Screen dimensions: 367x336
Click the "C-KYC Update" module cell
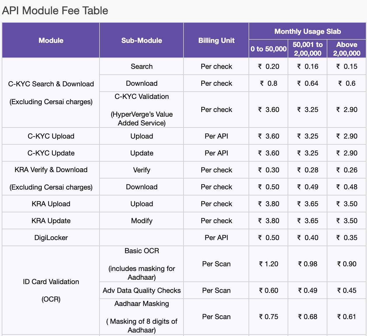pos(51,153)
